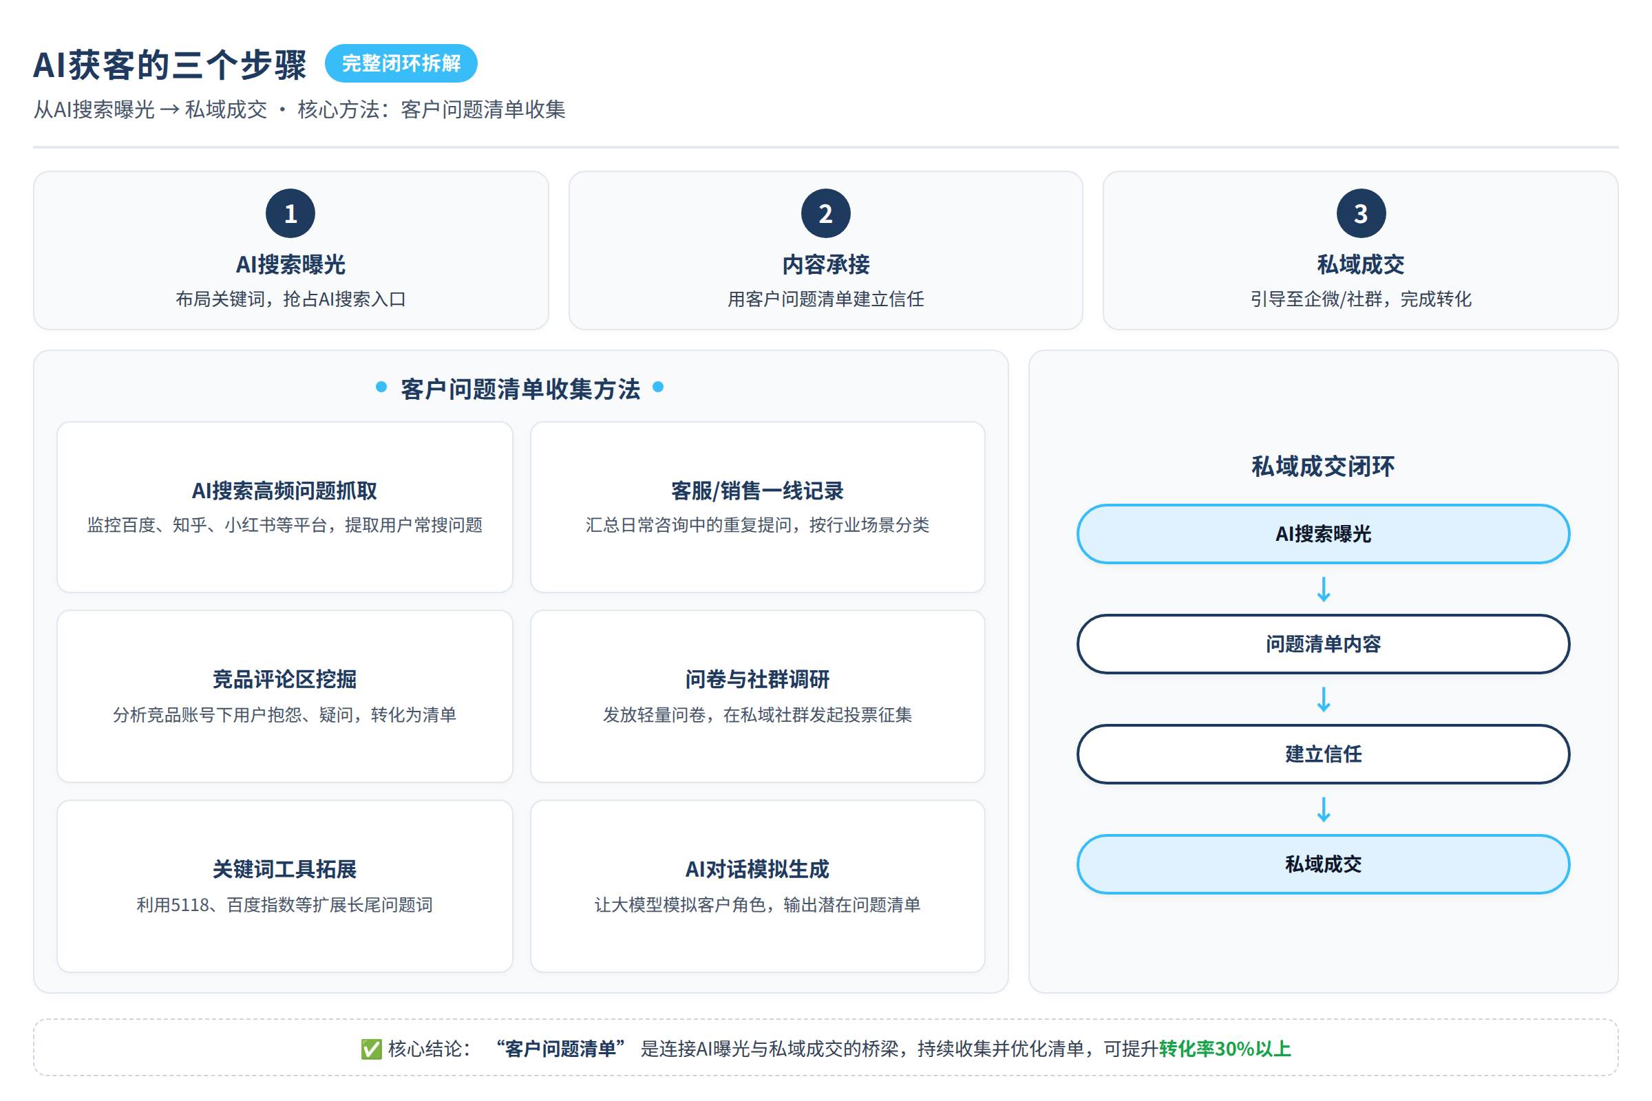Screen dimensions: 1652x1101
Task: Click the 用客户问题清单建立信任 description
Action: click(x=826, y=299)
